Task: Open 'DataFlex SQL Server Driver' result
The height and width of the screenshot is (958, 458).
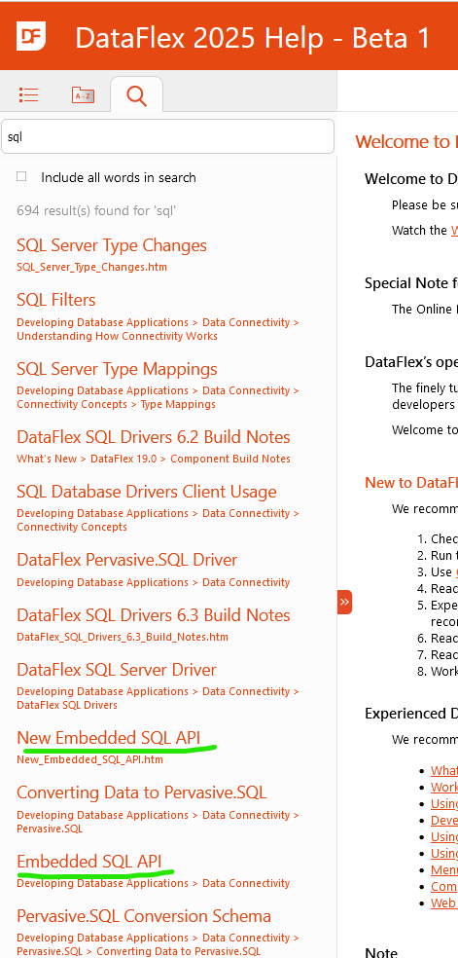Action: (117, 670)
